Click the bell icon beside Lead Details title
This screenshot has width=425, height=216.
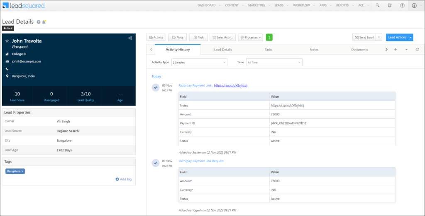[44, 22]
